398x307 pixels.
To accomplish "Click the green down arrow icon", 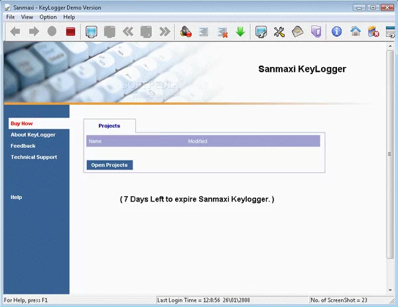I will [240, 32].
